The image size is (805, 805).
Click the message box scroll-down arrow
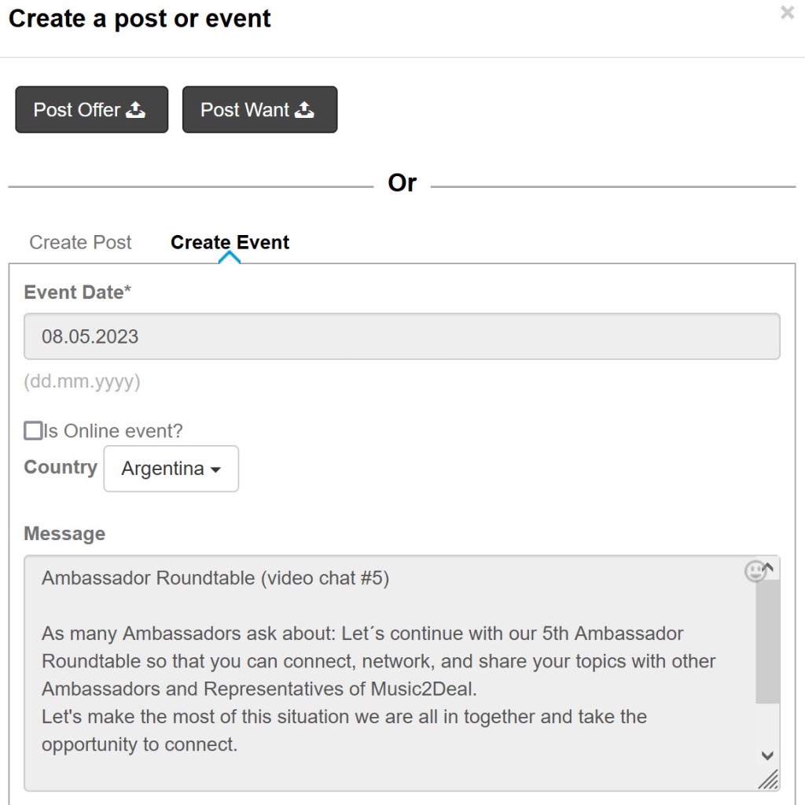coord(768,755)
